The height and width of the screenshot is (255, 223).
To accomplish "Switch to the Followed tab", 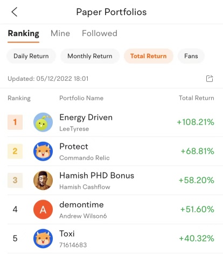I will click(100, 33).
